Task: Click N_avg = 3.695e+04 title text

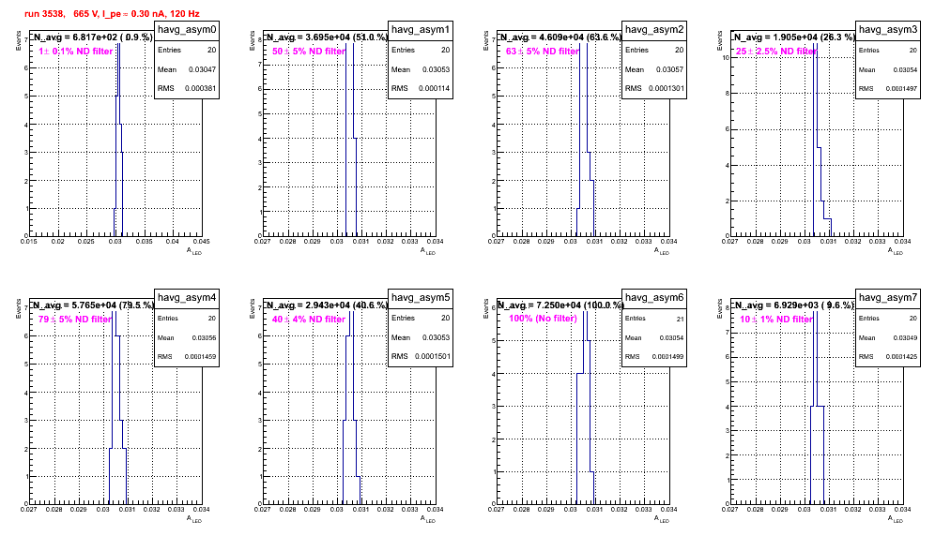Action: pyautogui.click(x=327, y=37)
